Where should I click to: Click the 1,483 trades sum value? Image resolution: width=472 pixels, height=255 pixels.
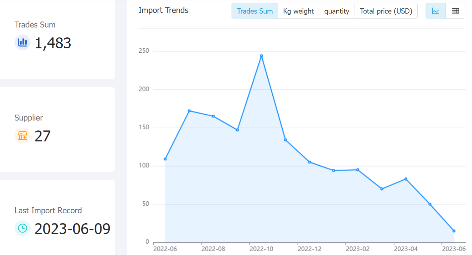point(53,43)
